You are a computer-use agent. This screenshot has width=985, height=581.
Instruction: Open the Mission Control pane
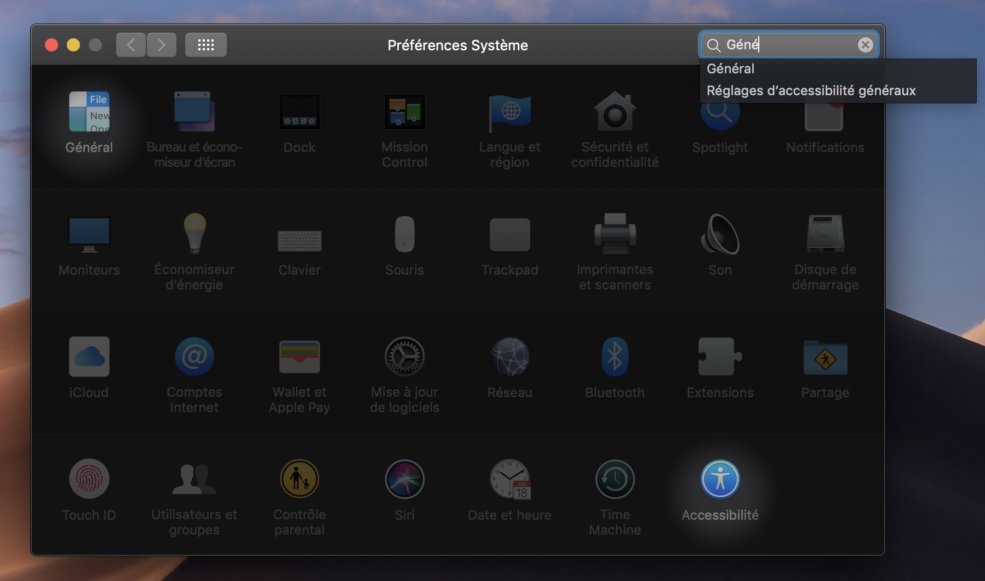pos(404,112)
